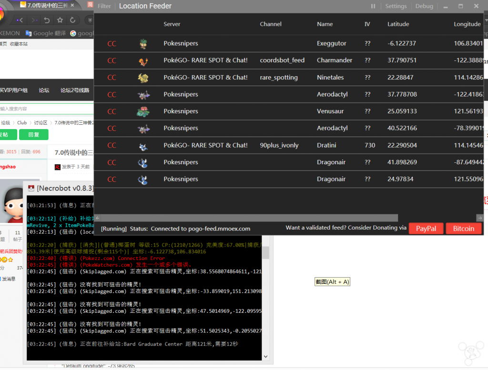
Task: Click the Exeggutor sprite icon
Action: tap(143, 43)
